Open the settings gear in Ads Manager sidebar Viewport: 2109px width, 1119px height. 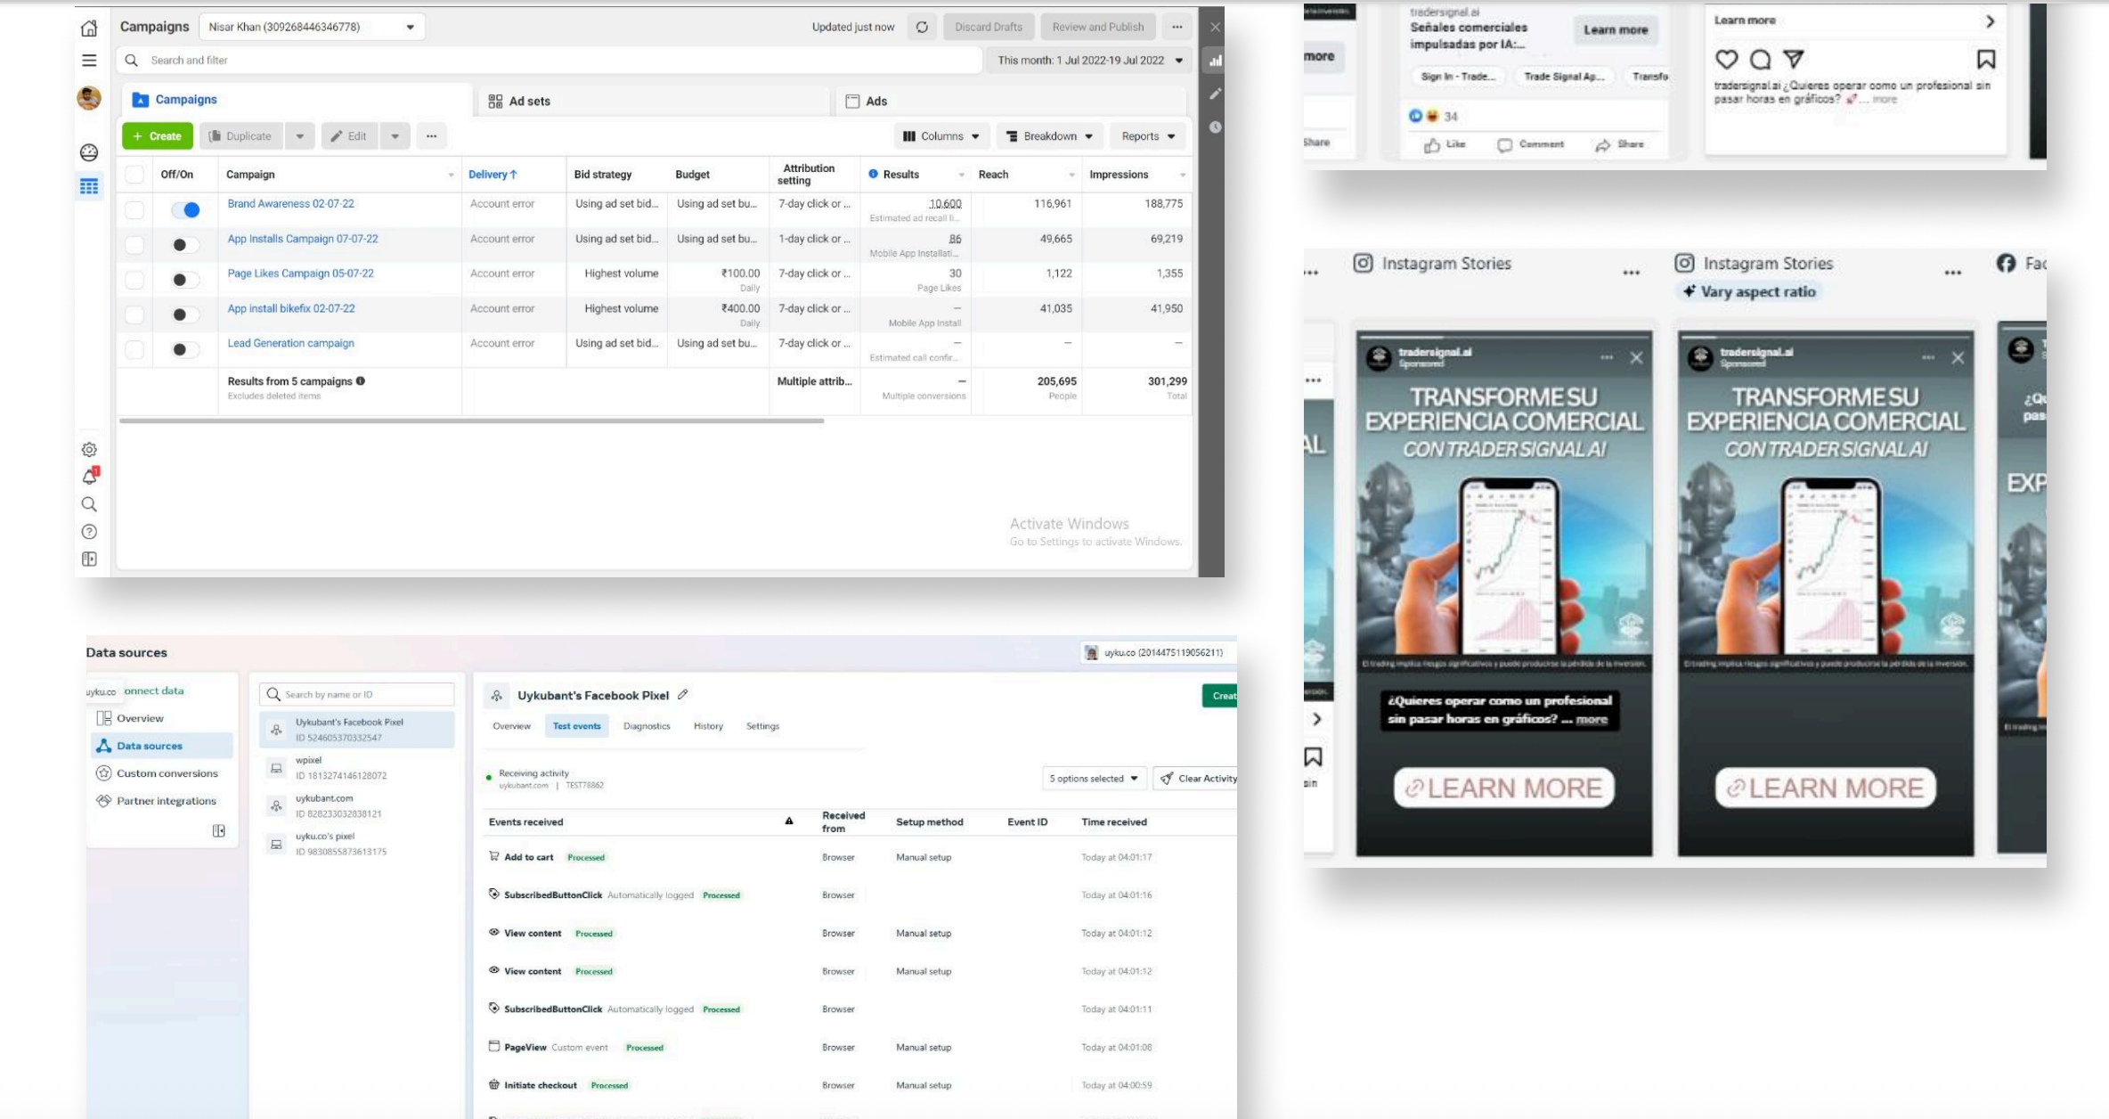tap(89, 450)
